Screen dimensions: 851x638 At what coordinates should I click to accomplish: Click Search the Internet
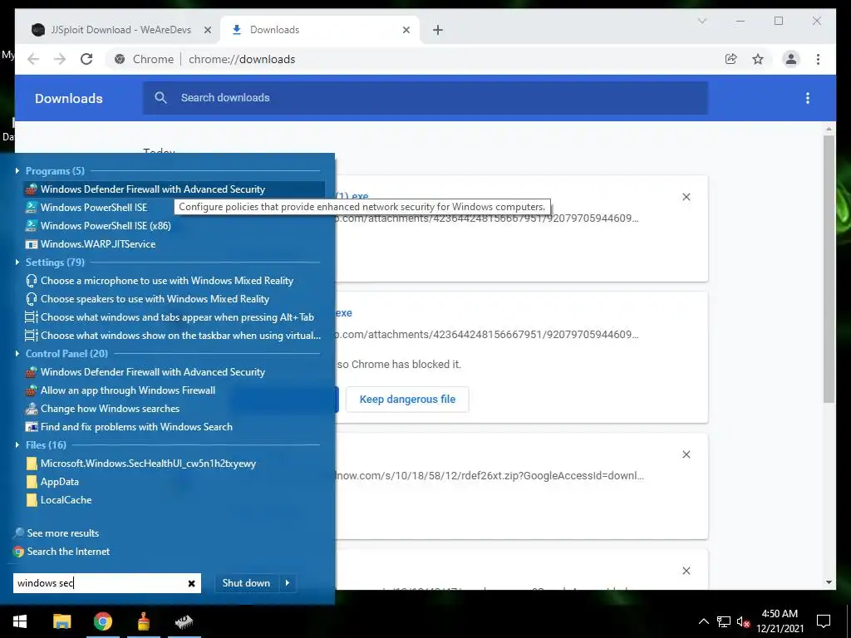pos(68,552)
